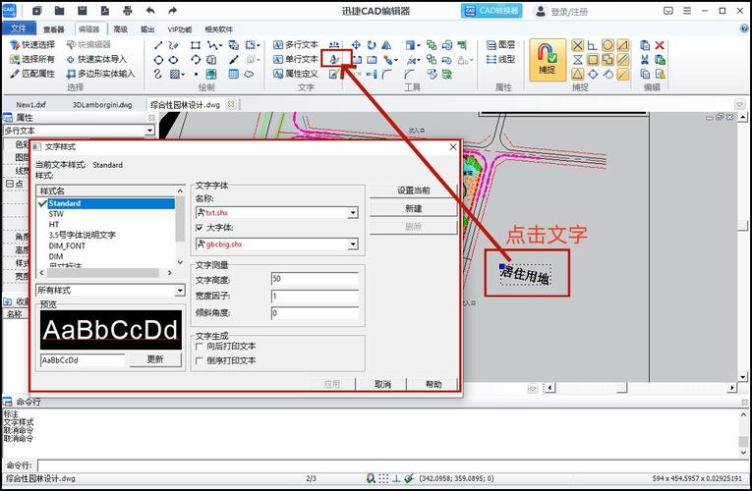
Task: Enable 倒序打印文本 upside-down text checkbox
Action: click(x=200, y=360)
